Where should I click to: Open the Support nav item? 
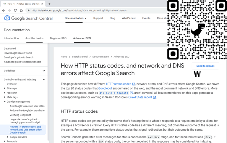click(98, 18)
